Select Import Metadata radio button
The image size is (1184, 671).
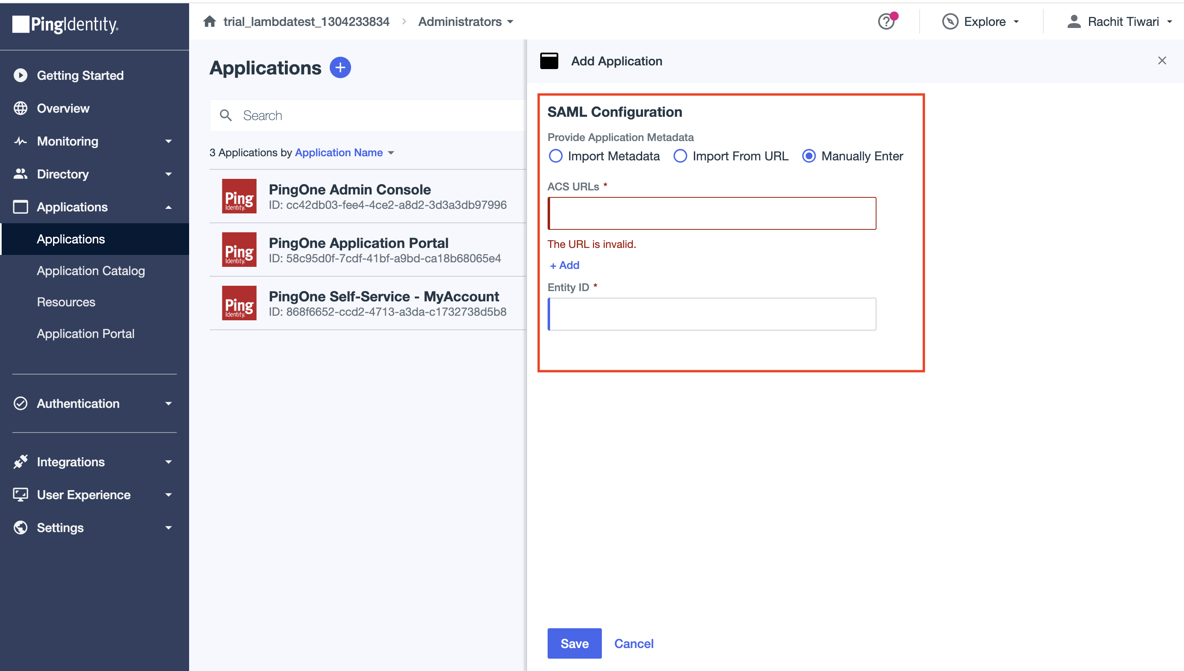(x=555, y=156)
